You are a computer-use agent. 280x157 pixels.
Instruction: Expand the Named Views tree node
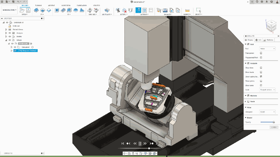click(6, 29)
